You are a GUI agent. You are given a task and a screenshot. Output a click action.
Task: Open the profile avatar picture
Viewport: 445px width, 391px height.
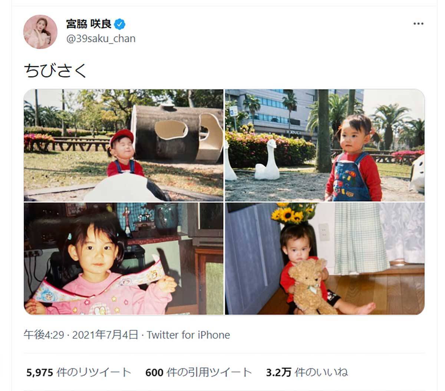40,32
